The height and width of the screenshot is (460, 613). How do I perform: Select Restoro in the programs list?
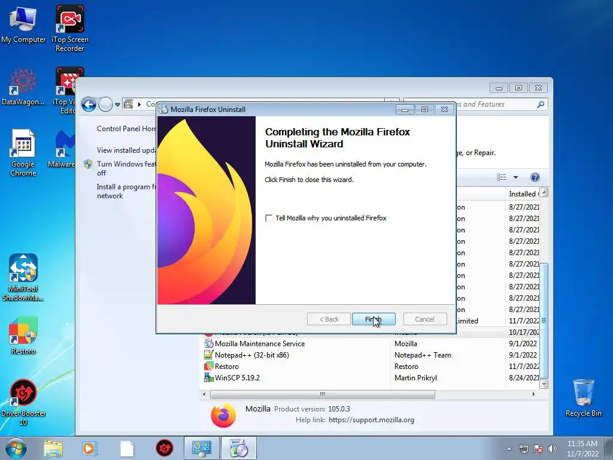(226, 366)
